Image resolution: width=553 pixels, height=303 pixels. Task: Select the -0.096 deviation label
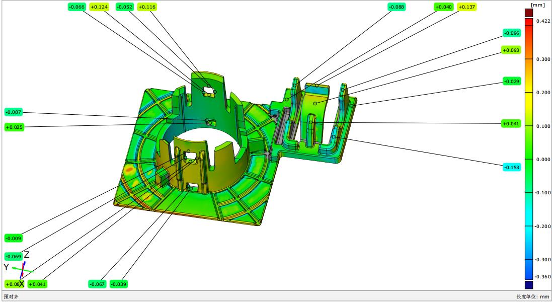point(512,33)
